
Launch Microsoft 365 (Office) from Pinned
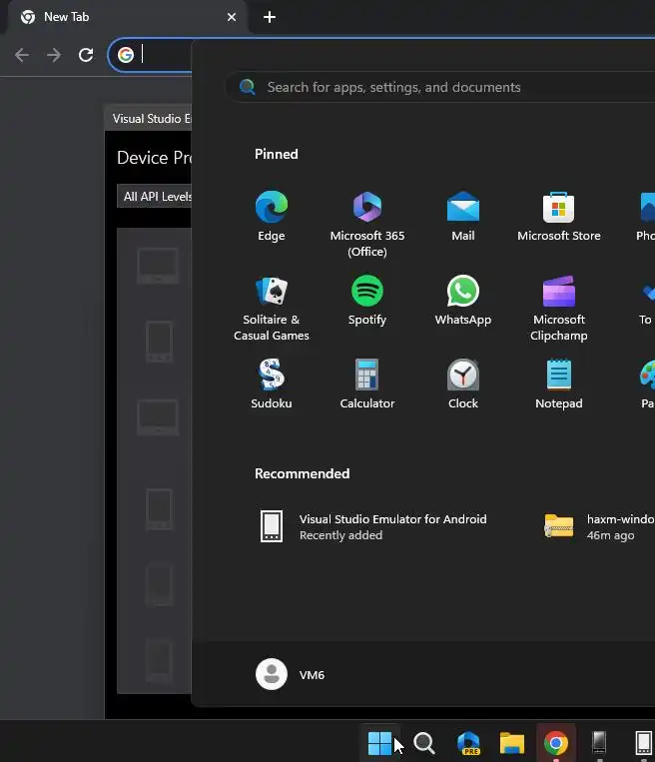[367, 224]
